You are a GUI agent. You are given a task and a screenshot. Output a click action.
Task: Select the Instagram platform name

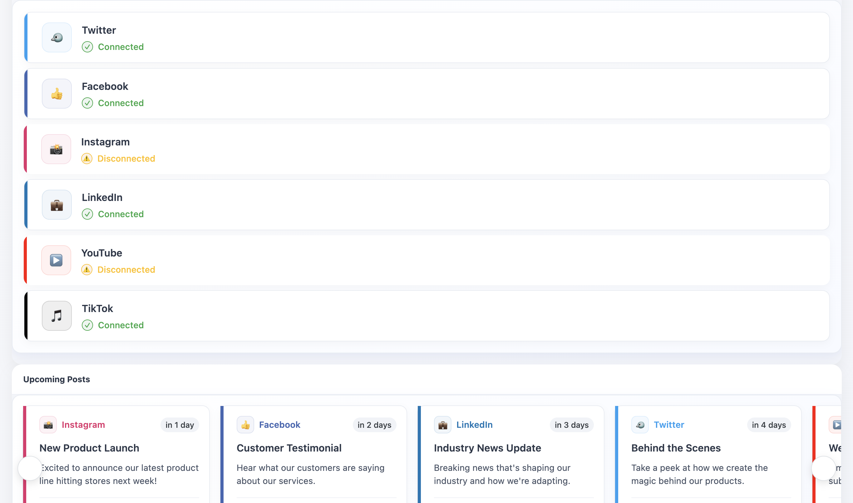point(105,142)
